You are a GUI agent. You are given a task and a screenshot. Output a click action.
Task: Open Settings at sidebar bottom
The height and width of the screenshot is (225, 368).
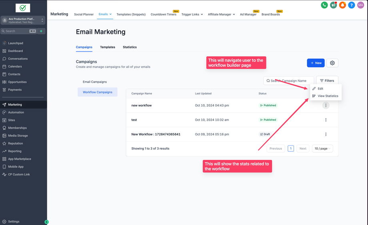click(x=14, y=221)
